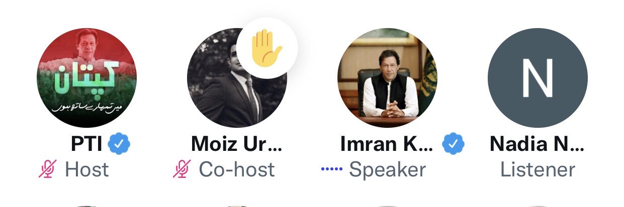
Task: Tap the raised hand emoji badge
Action: pyautogui.click(x=267, y=49)
